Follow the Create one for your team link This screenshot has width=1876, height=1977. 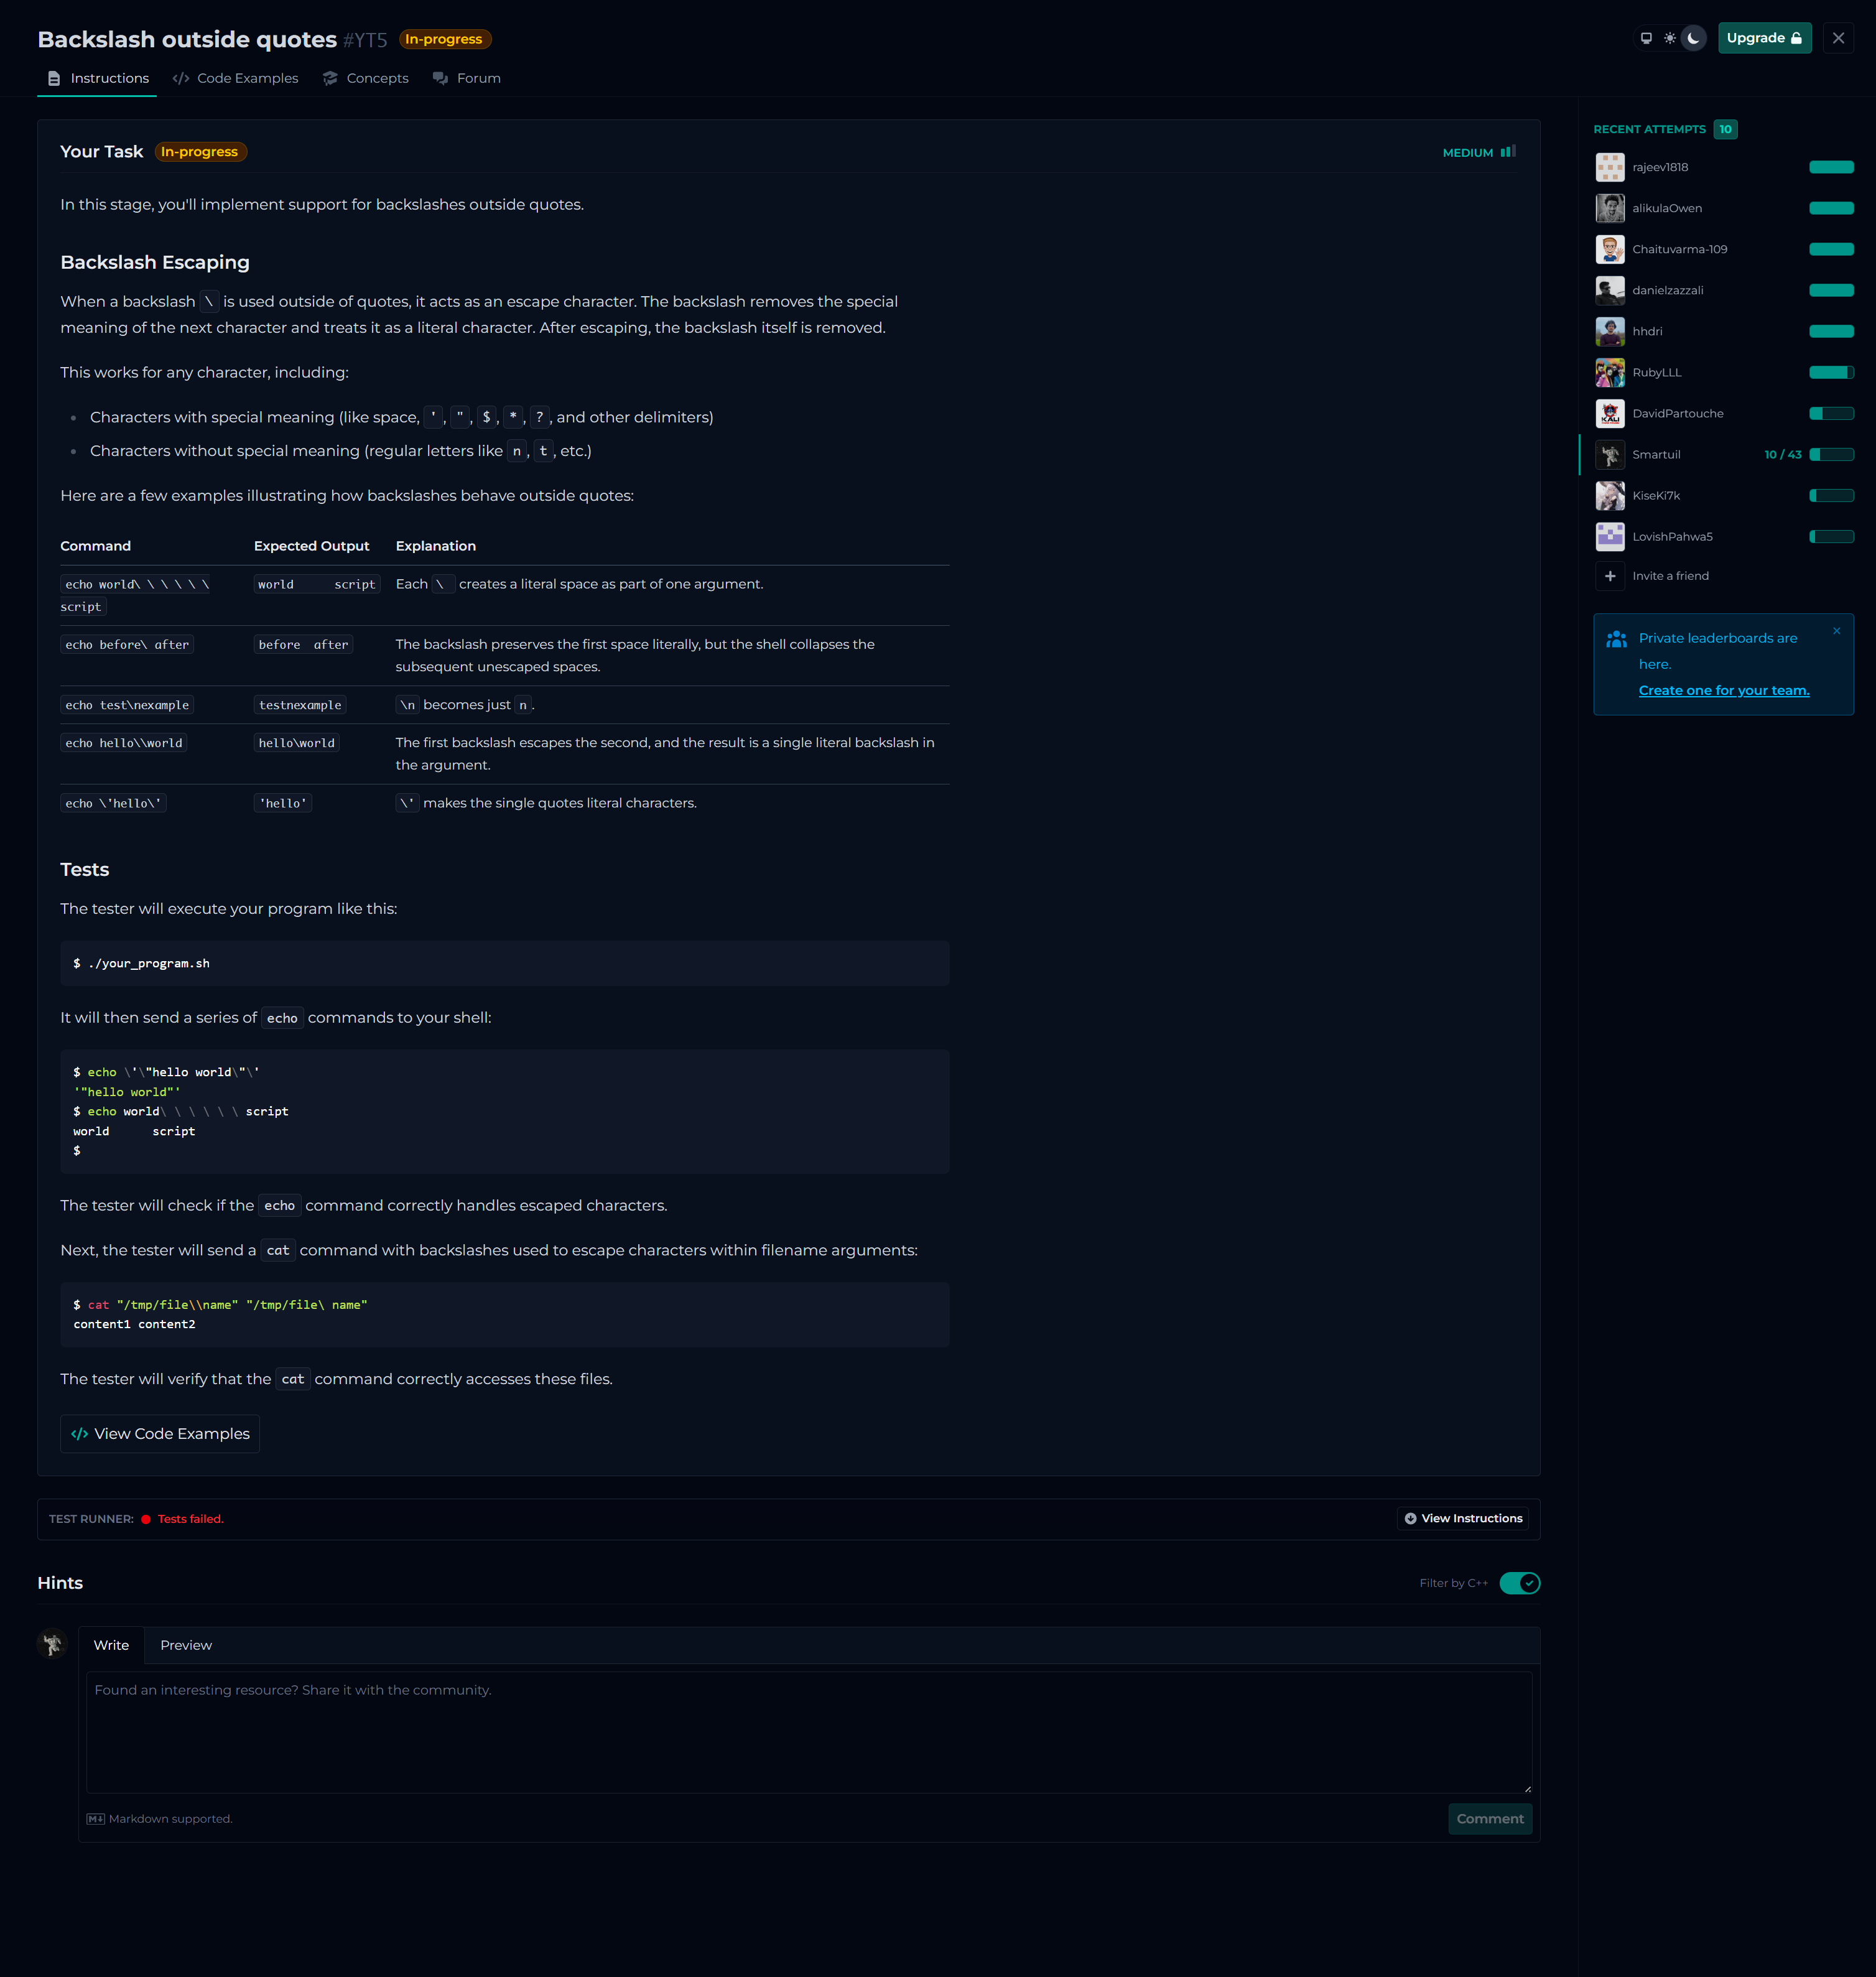coord(1723,690)
